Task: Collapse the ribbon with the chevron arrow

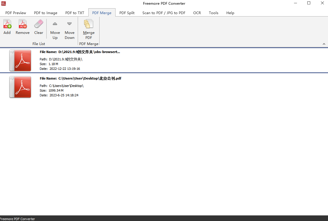Action: [x=324, y=44]
